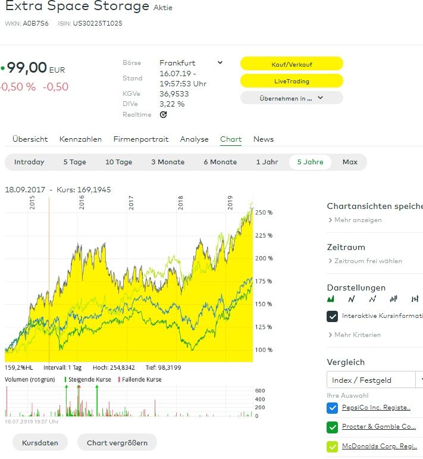Open the Index / Festgeld combo box

[x=375, y=380]
